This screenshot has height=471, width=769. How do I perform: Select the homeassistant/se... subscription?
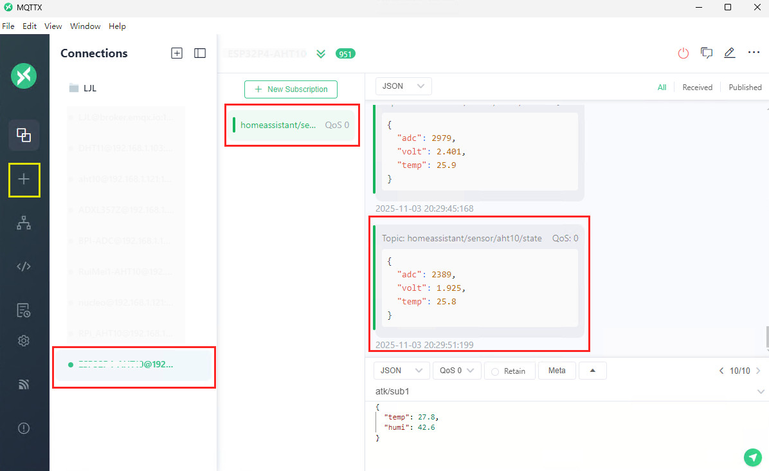[x=291, y=125]
